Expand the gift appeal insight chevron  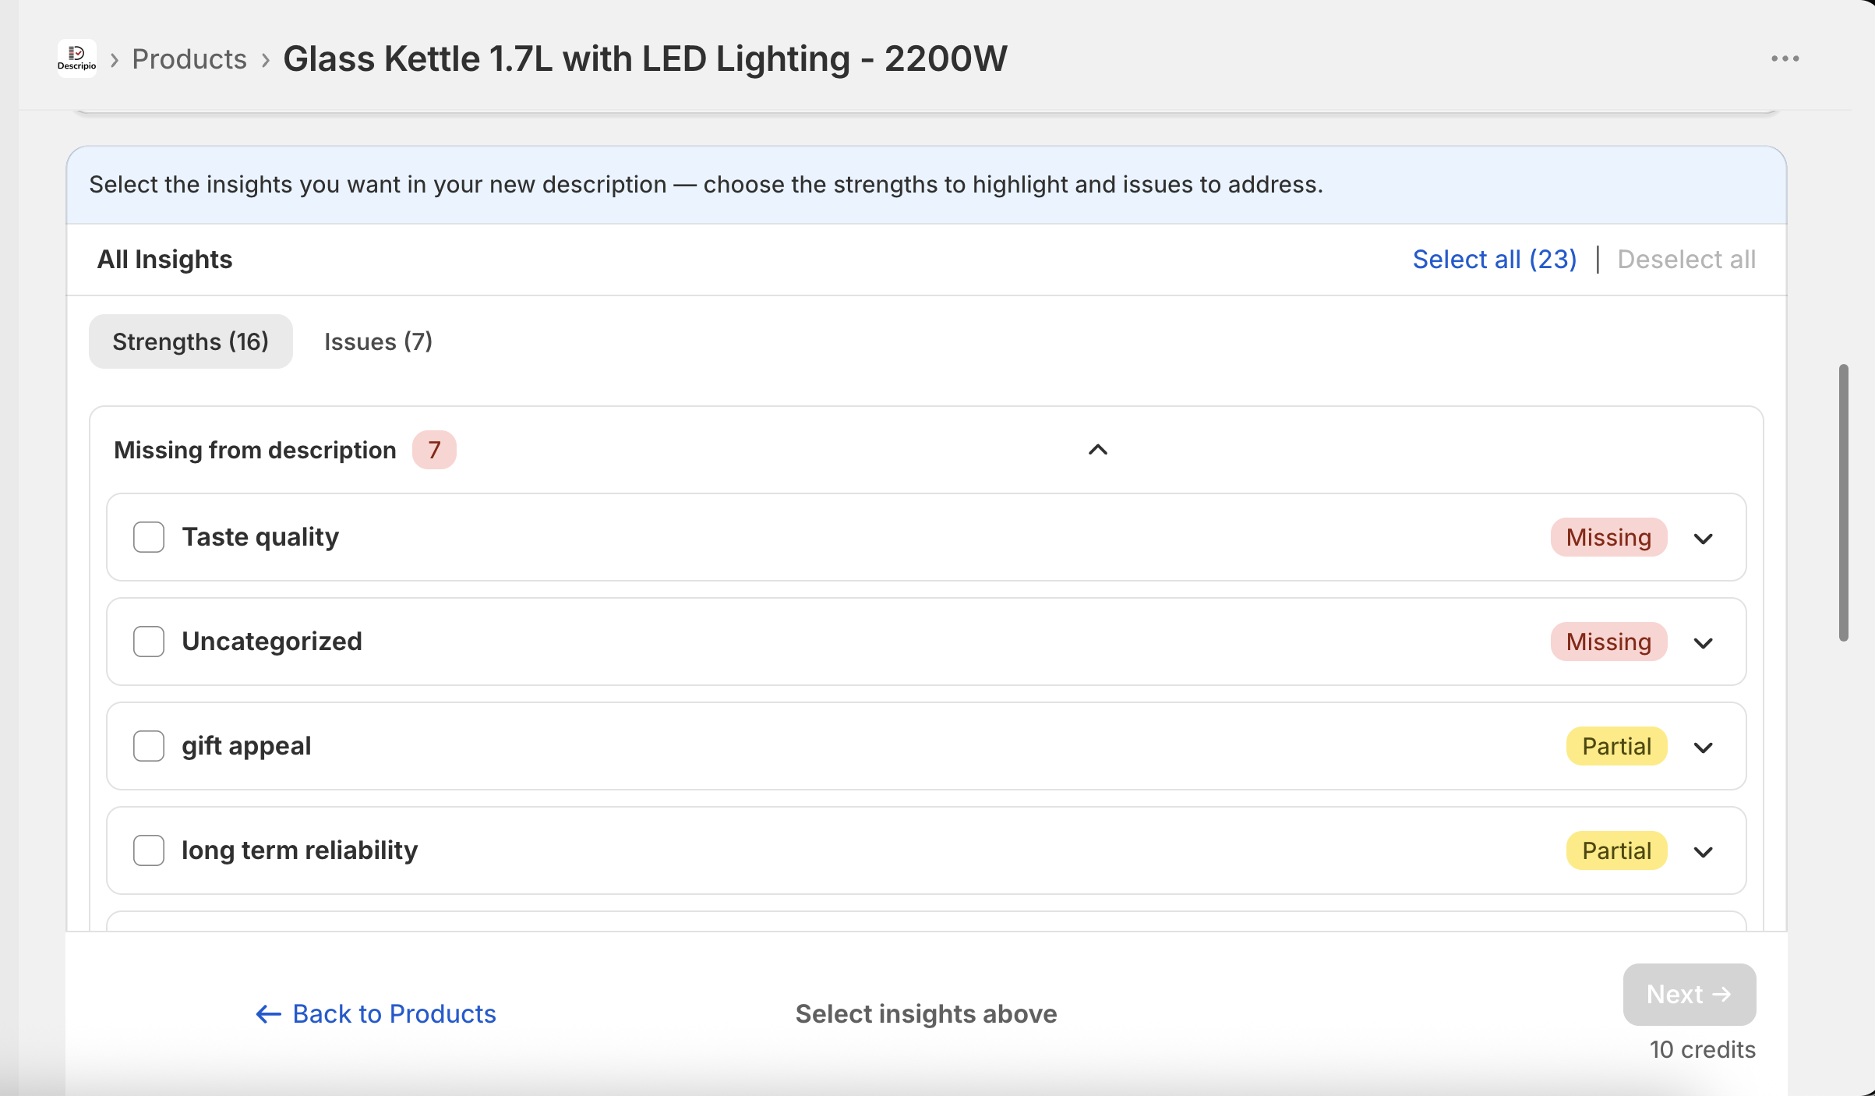pyautogui.click(x=1704, y=747)
